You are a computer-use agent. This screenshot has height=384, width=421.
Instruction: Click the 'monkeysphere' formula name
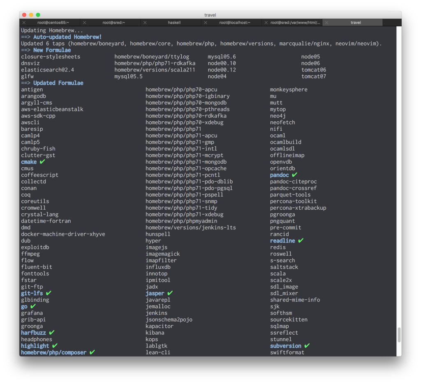(289, 89)
